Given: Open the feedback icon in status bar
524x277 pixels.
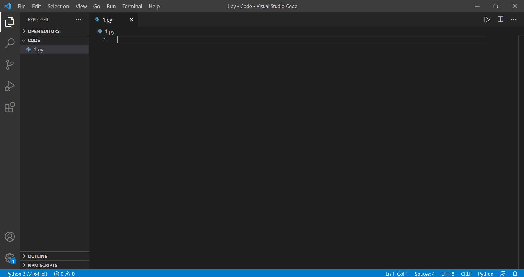Looking at the screenshot, I should coord(503,274).
